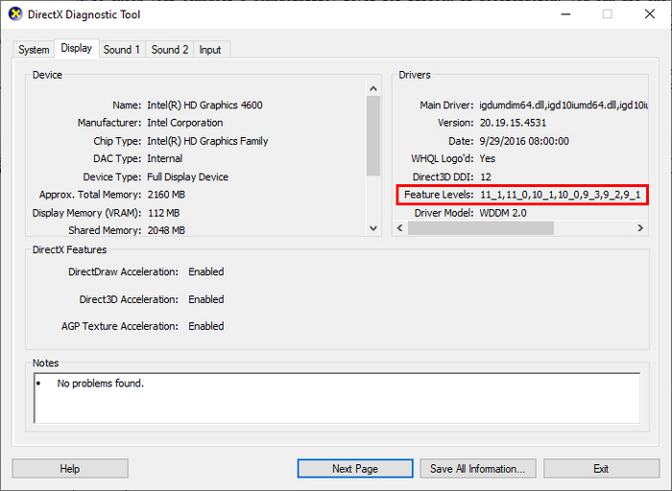The image size is (672, 491).
Task: Click the 'DirectX Diagnostic Tool' window title
Action: coord(84,14)
